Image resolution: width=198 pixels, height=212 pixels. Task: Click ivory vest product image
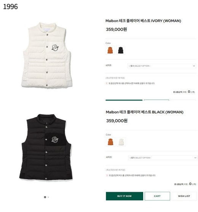coord(46,55)
